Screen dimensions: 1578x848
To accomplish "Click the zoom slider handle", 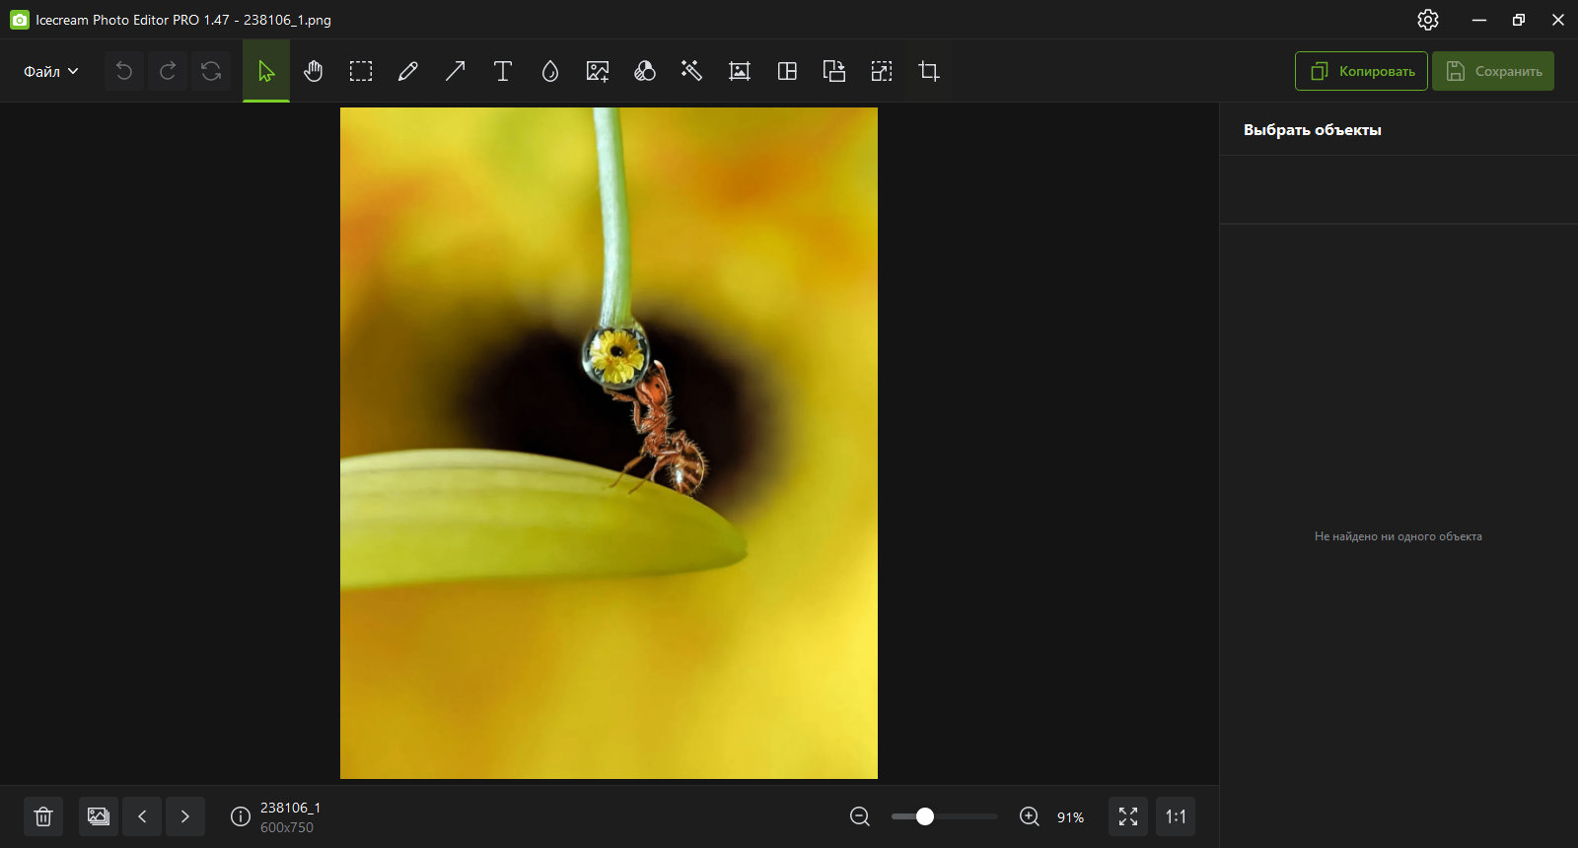I will (925, 816).
